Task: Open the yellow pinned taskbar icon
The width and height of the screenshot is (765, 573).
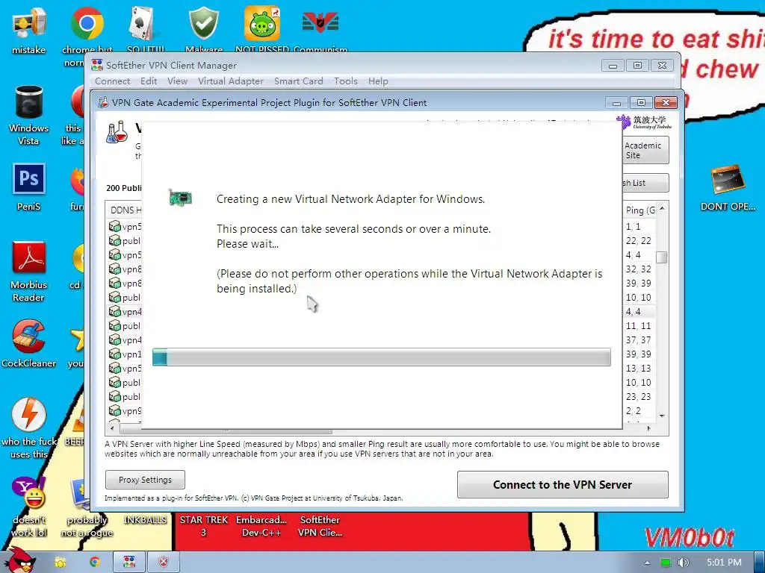Action: pos(60,563)
